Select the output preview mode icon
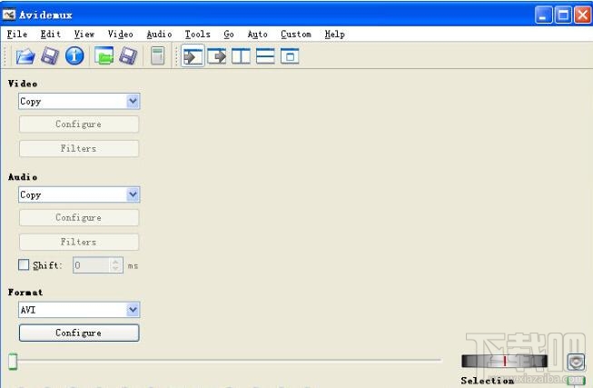 tap(217, 56)
